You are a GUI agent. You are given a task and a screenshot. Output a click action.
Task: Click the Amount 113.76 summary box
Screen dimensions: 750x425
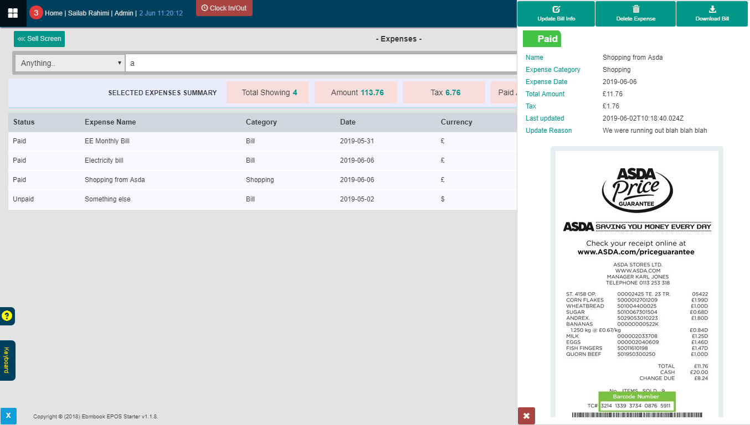[x=356, y=92]
